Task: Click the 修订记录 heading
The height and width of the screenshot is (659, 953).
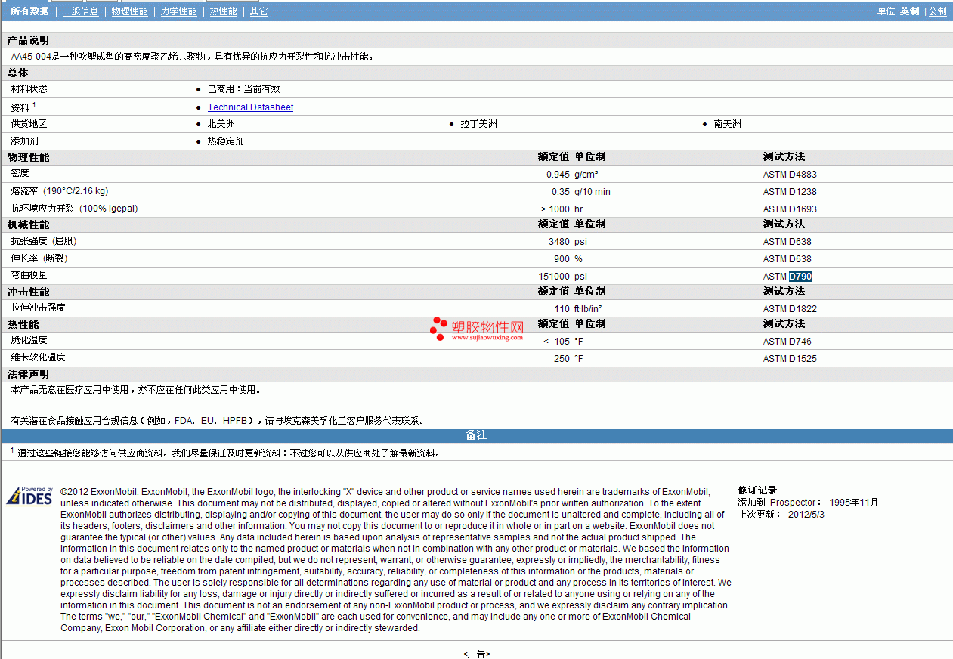Action: (x=757, y=491)
